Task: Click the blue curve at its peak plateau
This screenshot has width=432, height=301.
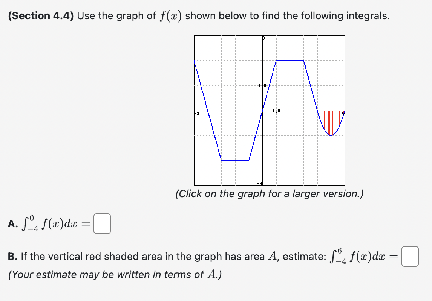Action: point(290,59)
